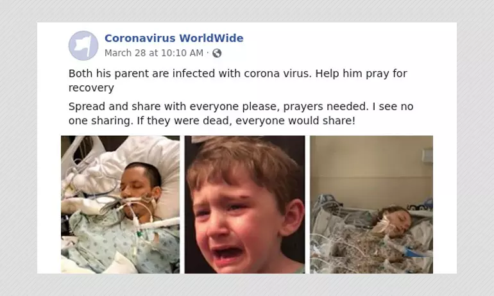Open the Coronavirus WorldWide page link

coord(174,38)
